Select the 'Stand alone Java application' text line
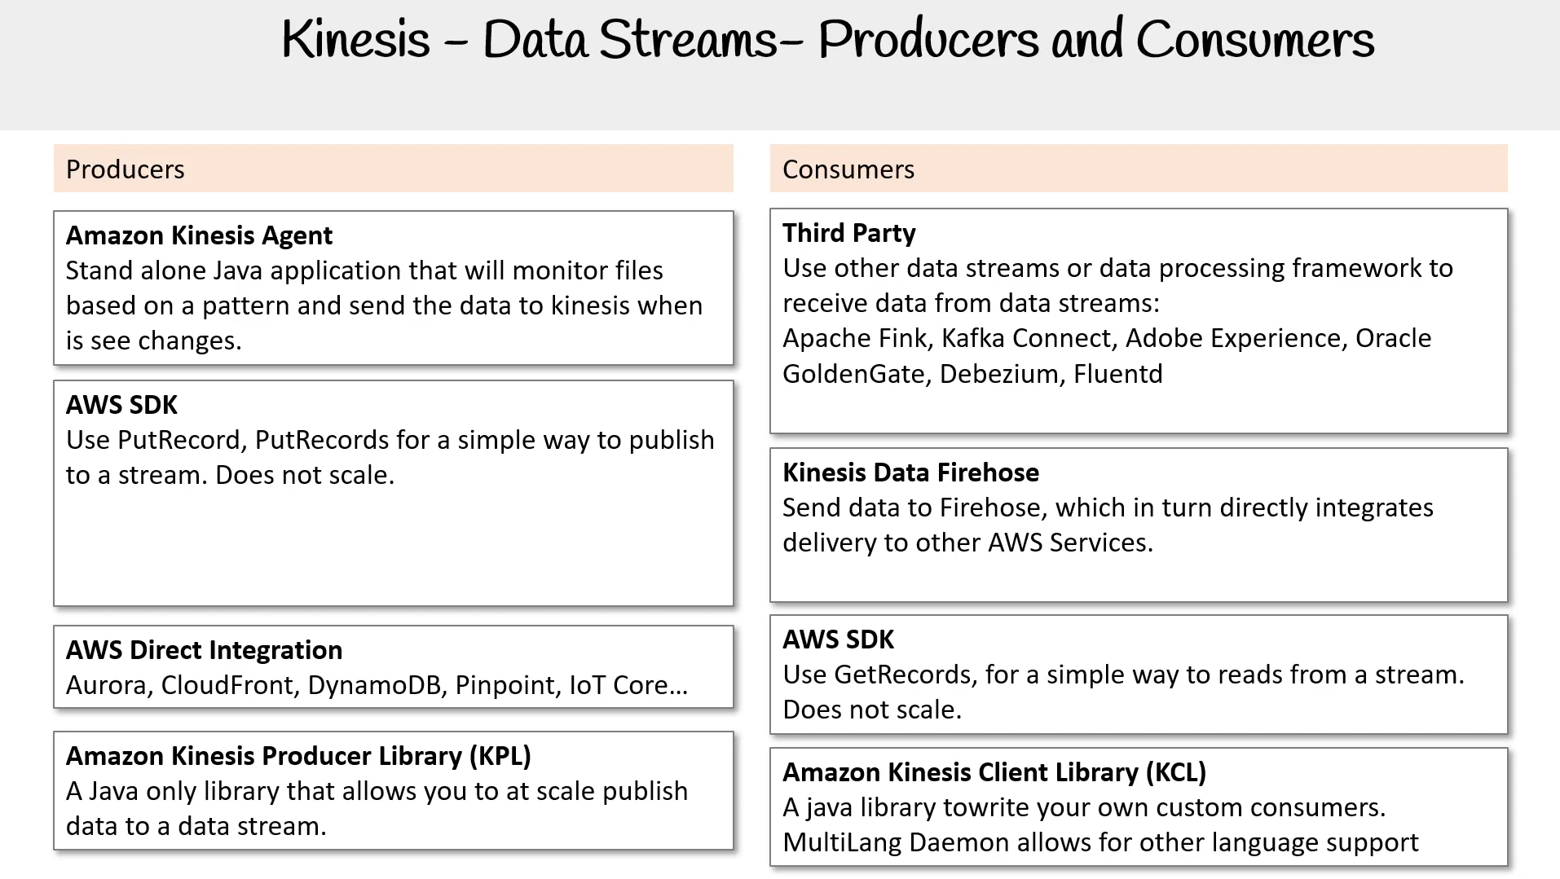The image size is (1560, 879). point(364,270)
